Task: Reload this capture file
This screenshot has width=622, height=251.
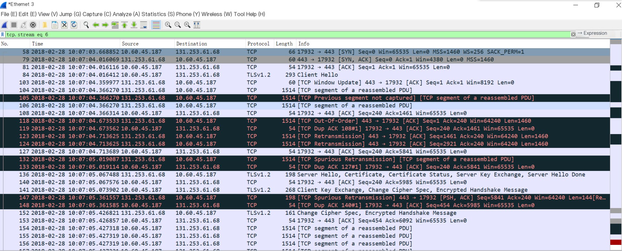Action: pos(74,25)
